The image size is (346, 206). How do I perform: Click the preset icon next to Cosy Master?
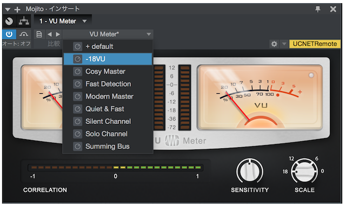[77, 72]
